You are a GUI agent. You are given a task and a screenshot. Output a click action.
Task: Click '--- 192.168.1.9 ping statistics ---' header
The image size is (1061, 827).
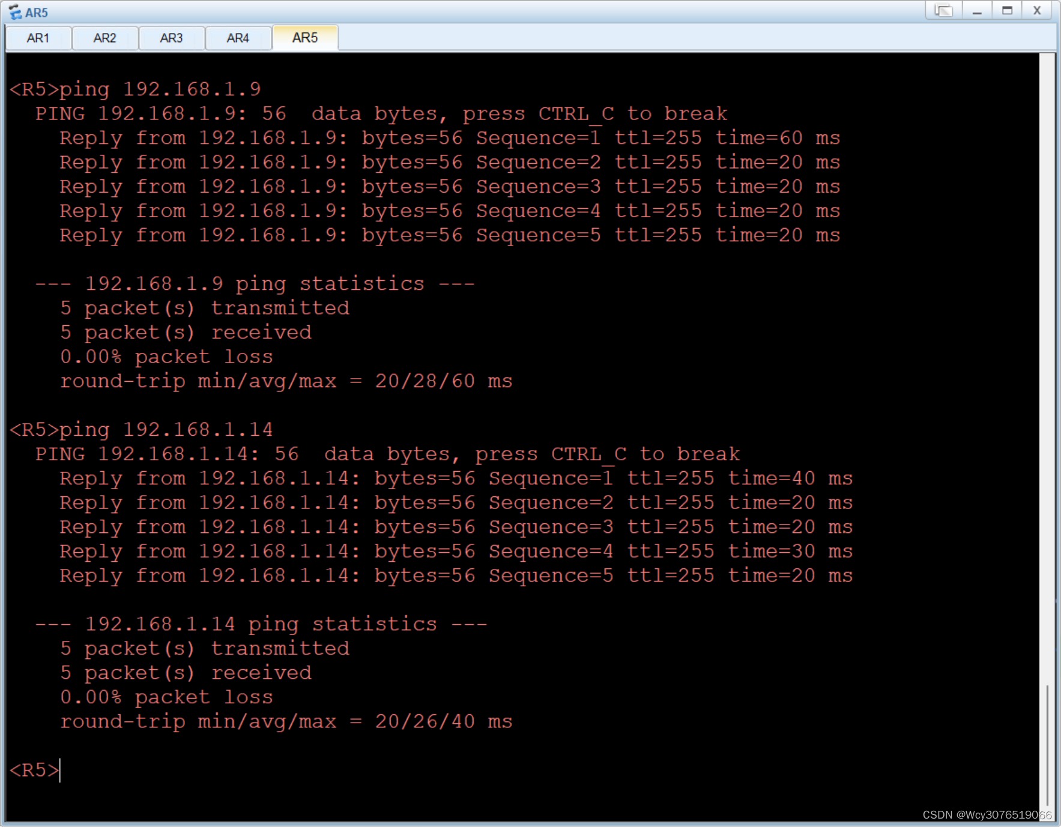(x=255, y=284)
